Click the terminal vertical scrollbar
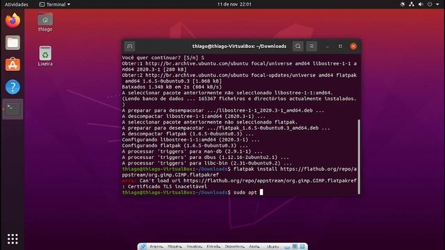The height and width of the screenshot is (250, 445). 359,156
